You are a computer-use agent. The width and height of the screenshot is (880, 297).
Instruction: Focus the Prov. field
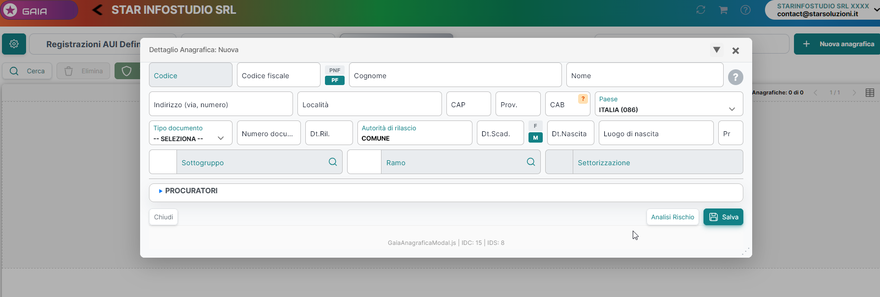pos(518,104)
